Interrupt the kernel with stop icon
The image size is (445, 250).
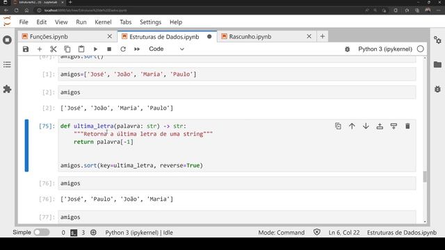point(109,49)
